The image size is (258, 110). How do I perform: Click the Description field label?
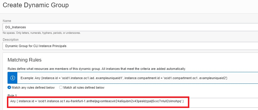(x=11, y=40)
